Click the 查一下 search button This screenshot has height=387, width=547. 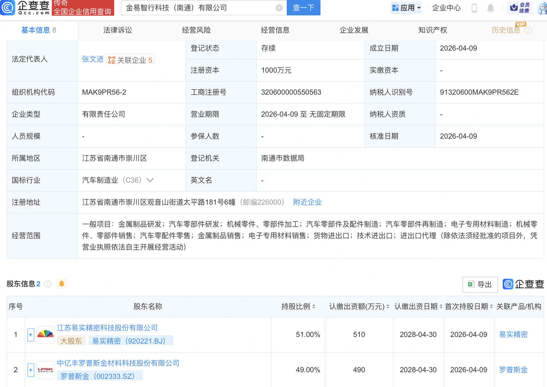click(x=303, y=8)
